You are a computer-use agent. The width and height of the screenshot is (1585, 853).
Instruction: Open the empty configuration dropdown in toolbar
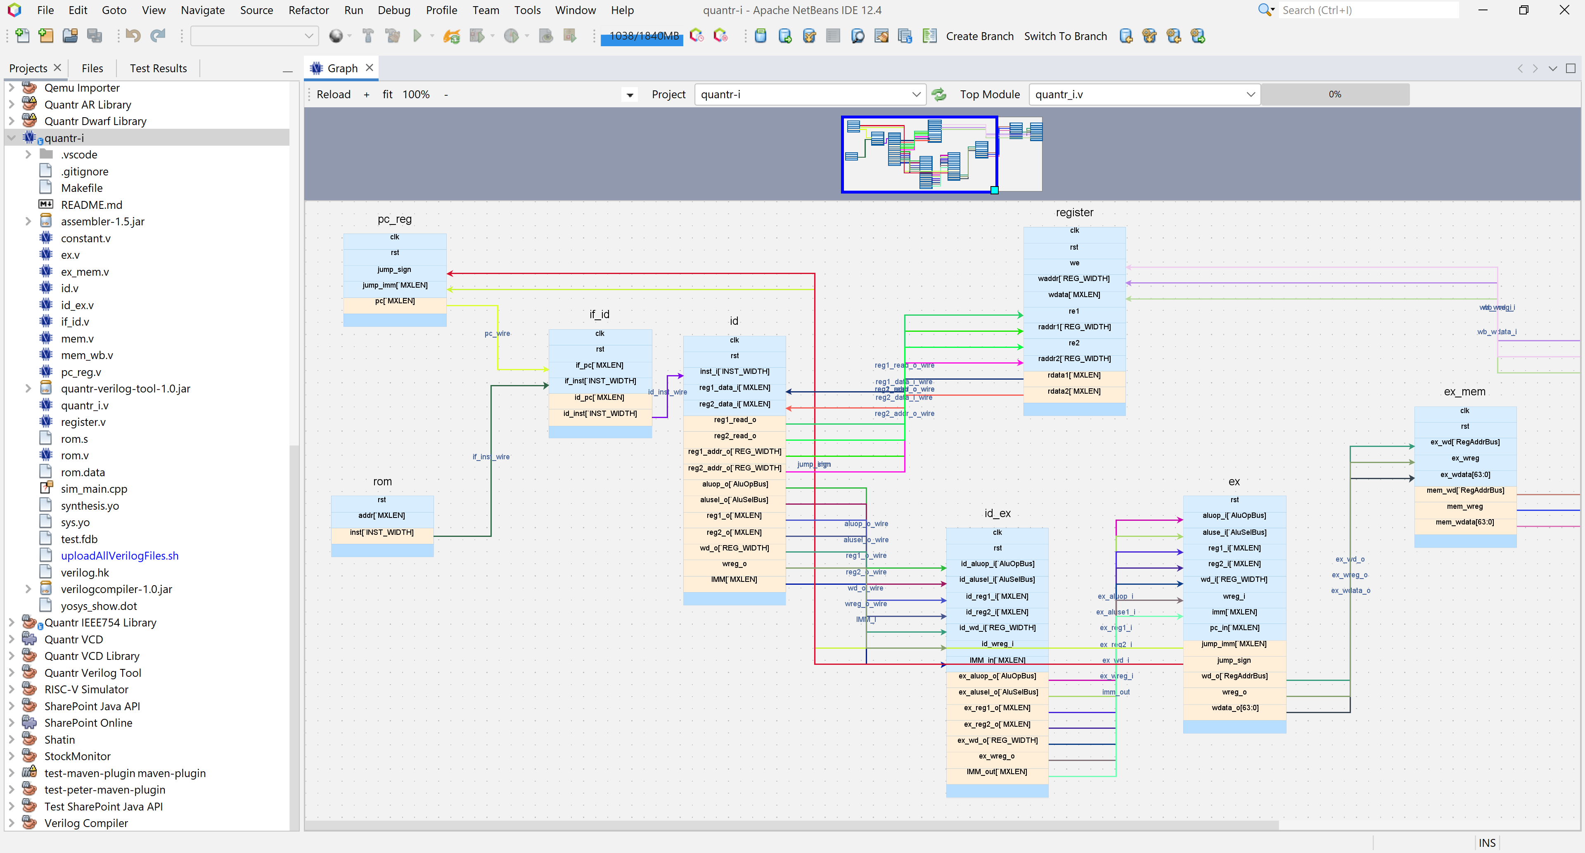click(x=254, y=35)
